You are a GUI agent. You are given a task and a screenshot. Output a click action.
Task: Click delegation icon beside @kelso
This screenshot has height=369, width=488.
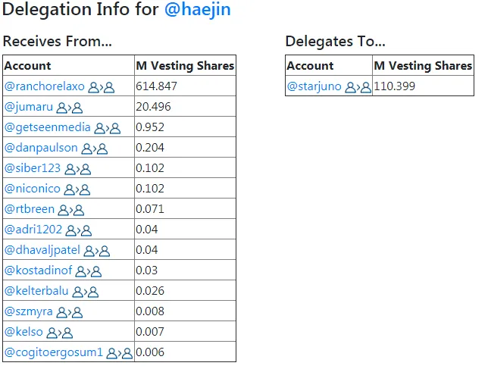[x=59, y=333]
